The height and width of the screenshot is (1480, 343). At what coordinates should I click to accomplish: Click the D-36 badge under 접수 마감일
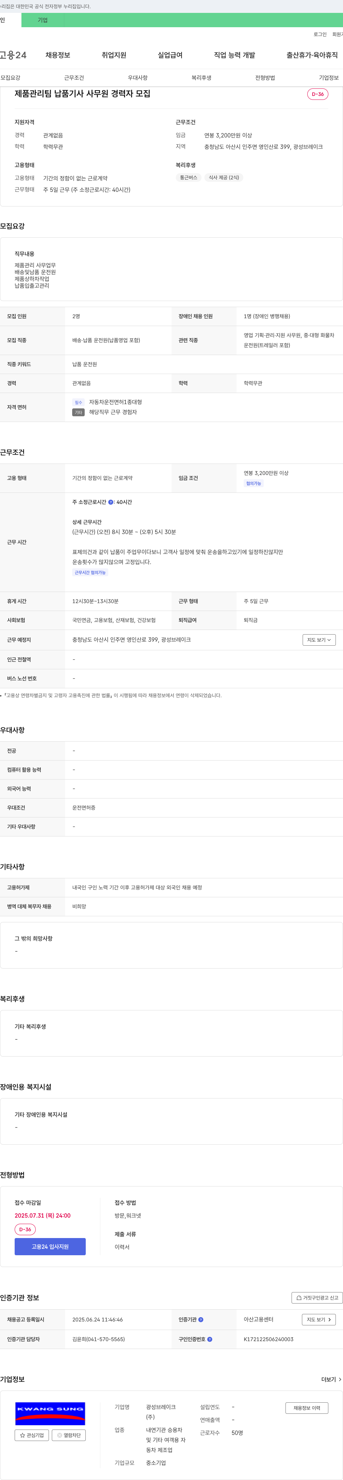coord(25,1229)
